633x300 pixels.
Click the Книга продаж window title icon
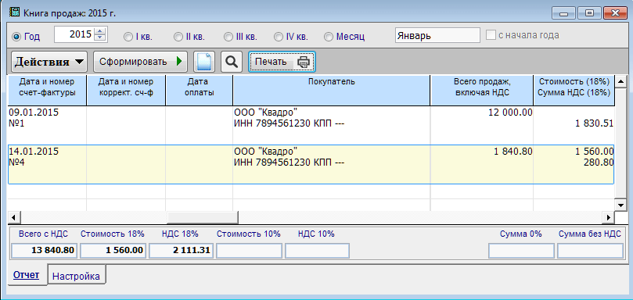(15, 12)
